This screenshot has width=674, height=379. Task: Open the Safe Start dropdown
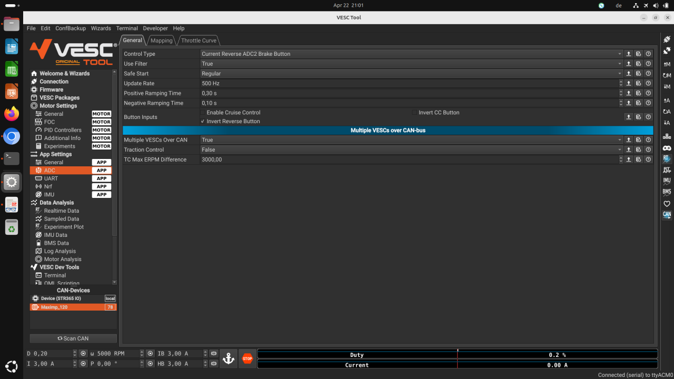coord(411,73)
